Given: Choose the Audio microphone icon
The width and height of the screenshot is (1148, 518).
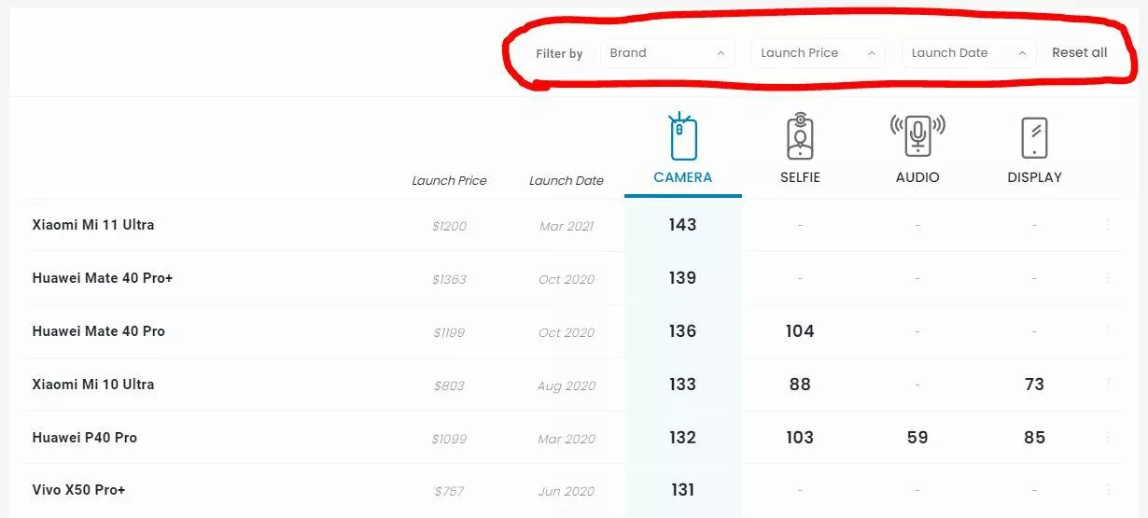Looking at the screenshot, I should coord(917,136).
